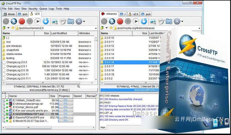The width and height of the screenshot is (231, 135).
Task: Click the gray connect button in left pane toolbar
Action: coord(6,21)
